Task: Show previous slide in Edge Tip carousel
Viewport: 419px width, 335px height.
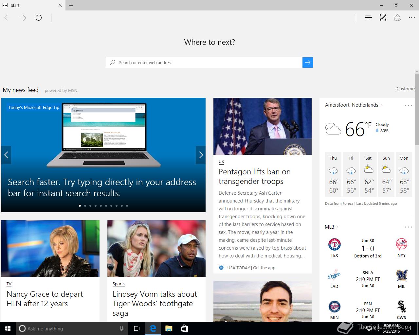Action: (6, 155)
